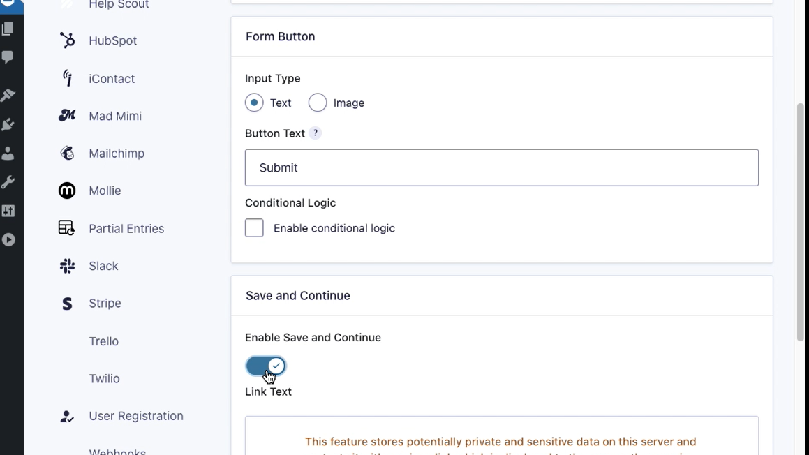
Task: Open WordPress Tools wrench icon
Action: (8, 182)
